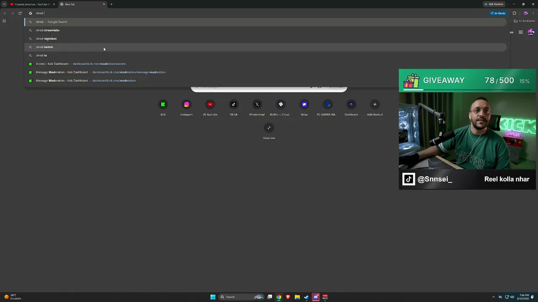Add a new shortcut tile
The height and width of the screenshot is (302, 538).
pyautogui.click(x=375, y=107)
